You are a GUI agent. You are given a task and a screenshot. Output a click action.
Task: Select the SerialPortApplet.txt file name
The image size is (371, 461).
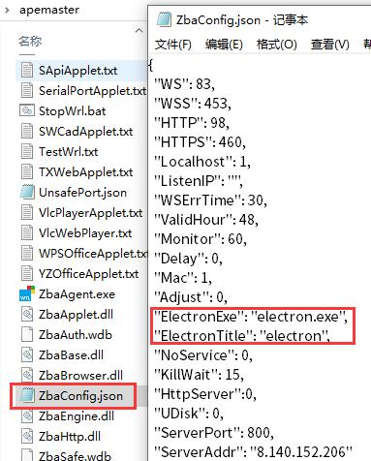93,91
